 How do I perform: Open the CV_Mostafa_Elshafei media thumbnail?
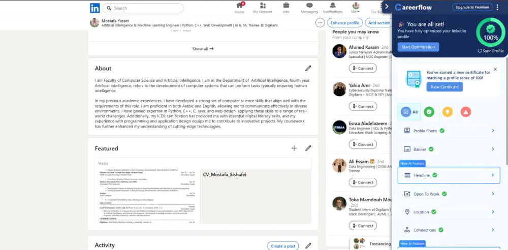147,196
